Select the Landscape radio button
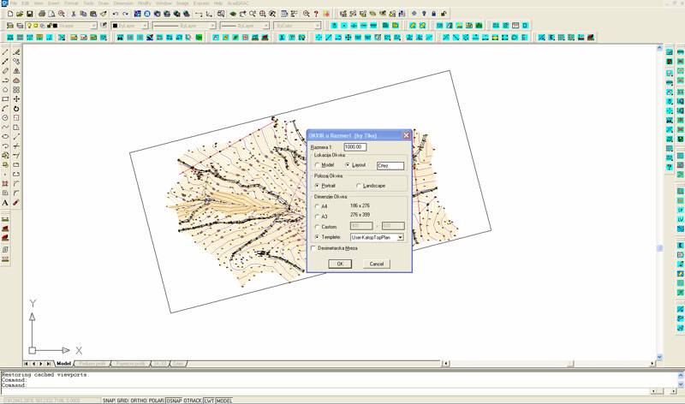The image size is (685, 404). [359, 185]
